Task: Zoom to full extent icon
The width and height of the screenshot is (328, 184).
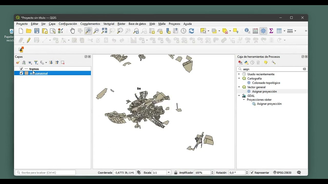Action: coord(104,31)
